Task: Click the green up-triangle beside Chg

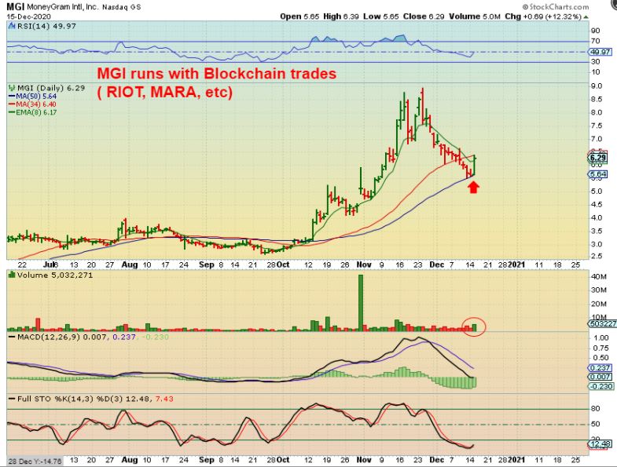Action: tap(586, 17)
